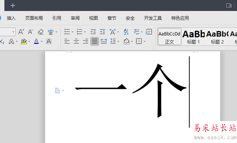Viewport: 237px width, 143px height.
Task: Click the window panel icon top right
Action: pos(229,5)
